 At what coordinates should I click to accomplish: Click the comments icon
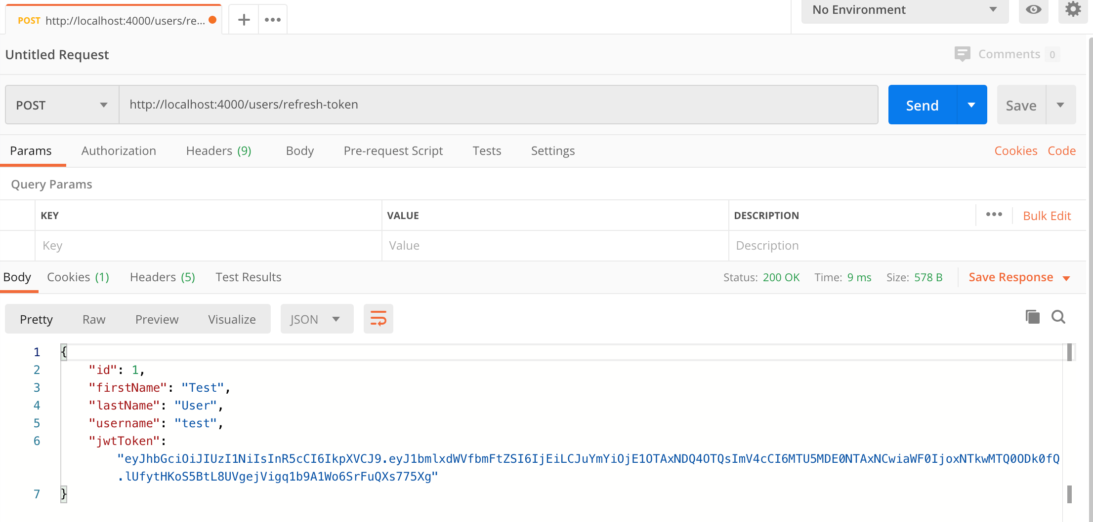[963, 54]
